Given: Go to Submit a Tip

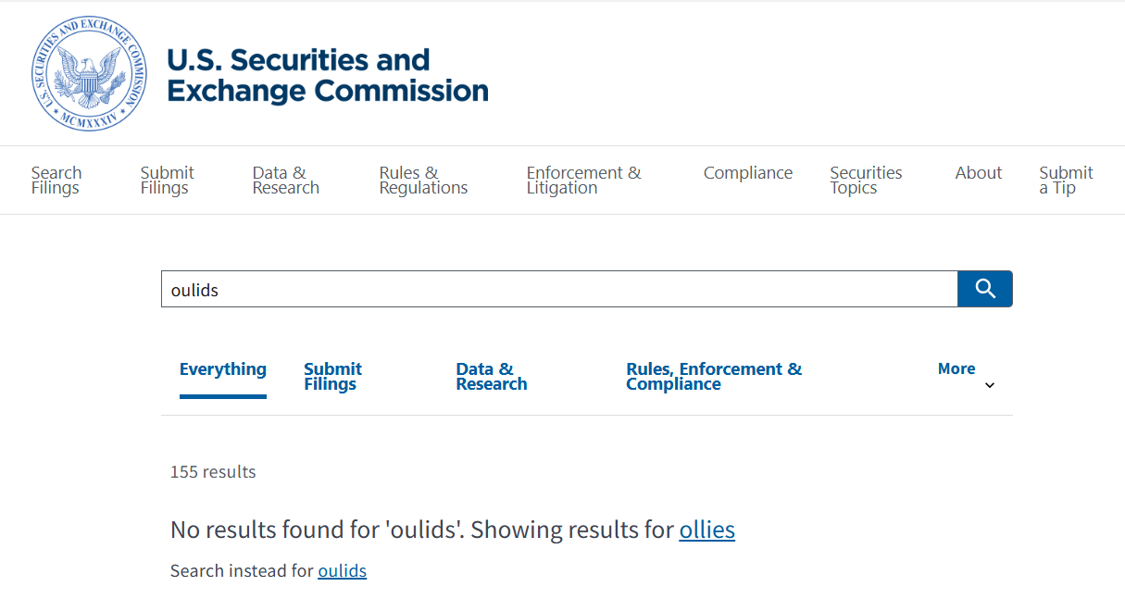Looking at the screenshot, I should click(1066, 181).
